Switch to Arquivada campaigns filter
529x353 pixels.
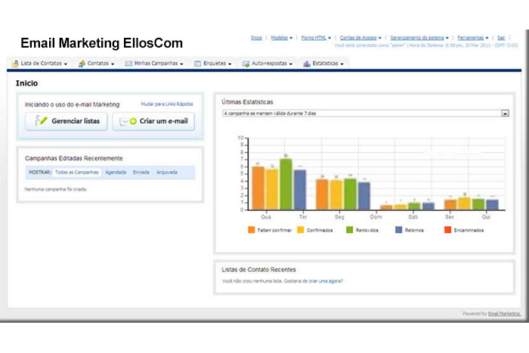click(167, 172)
